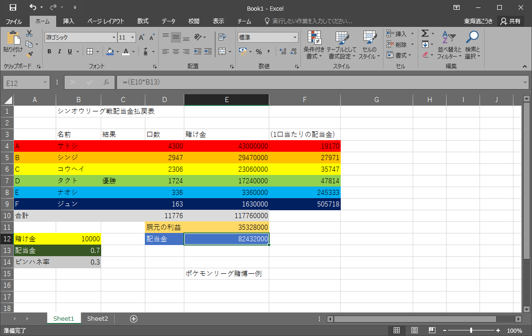Activate the Format Painter brush
Viewport: 532px width, 336px height.
pyautogui.click(x=30, y=54)
